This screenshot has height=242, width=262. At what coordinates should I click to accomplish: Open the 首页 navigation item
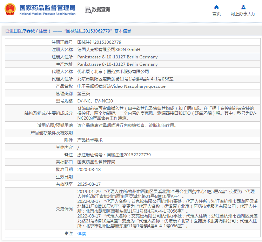(216, 14)
